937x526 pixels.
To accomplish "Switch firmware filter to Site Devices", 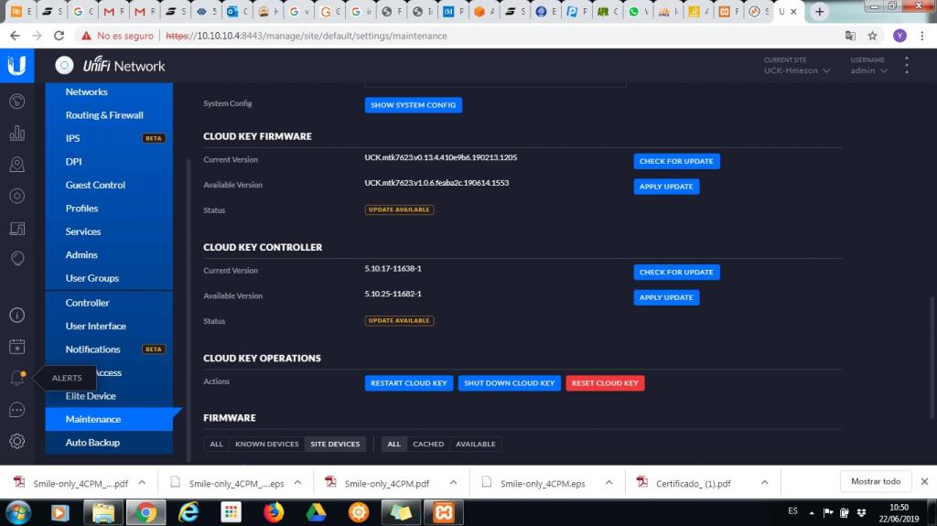I will tap(335, 444).
